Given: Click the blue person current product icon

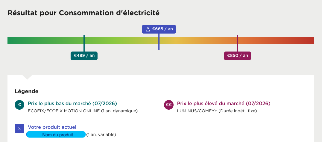Looking at the screenshot, I should [19, 129].
